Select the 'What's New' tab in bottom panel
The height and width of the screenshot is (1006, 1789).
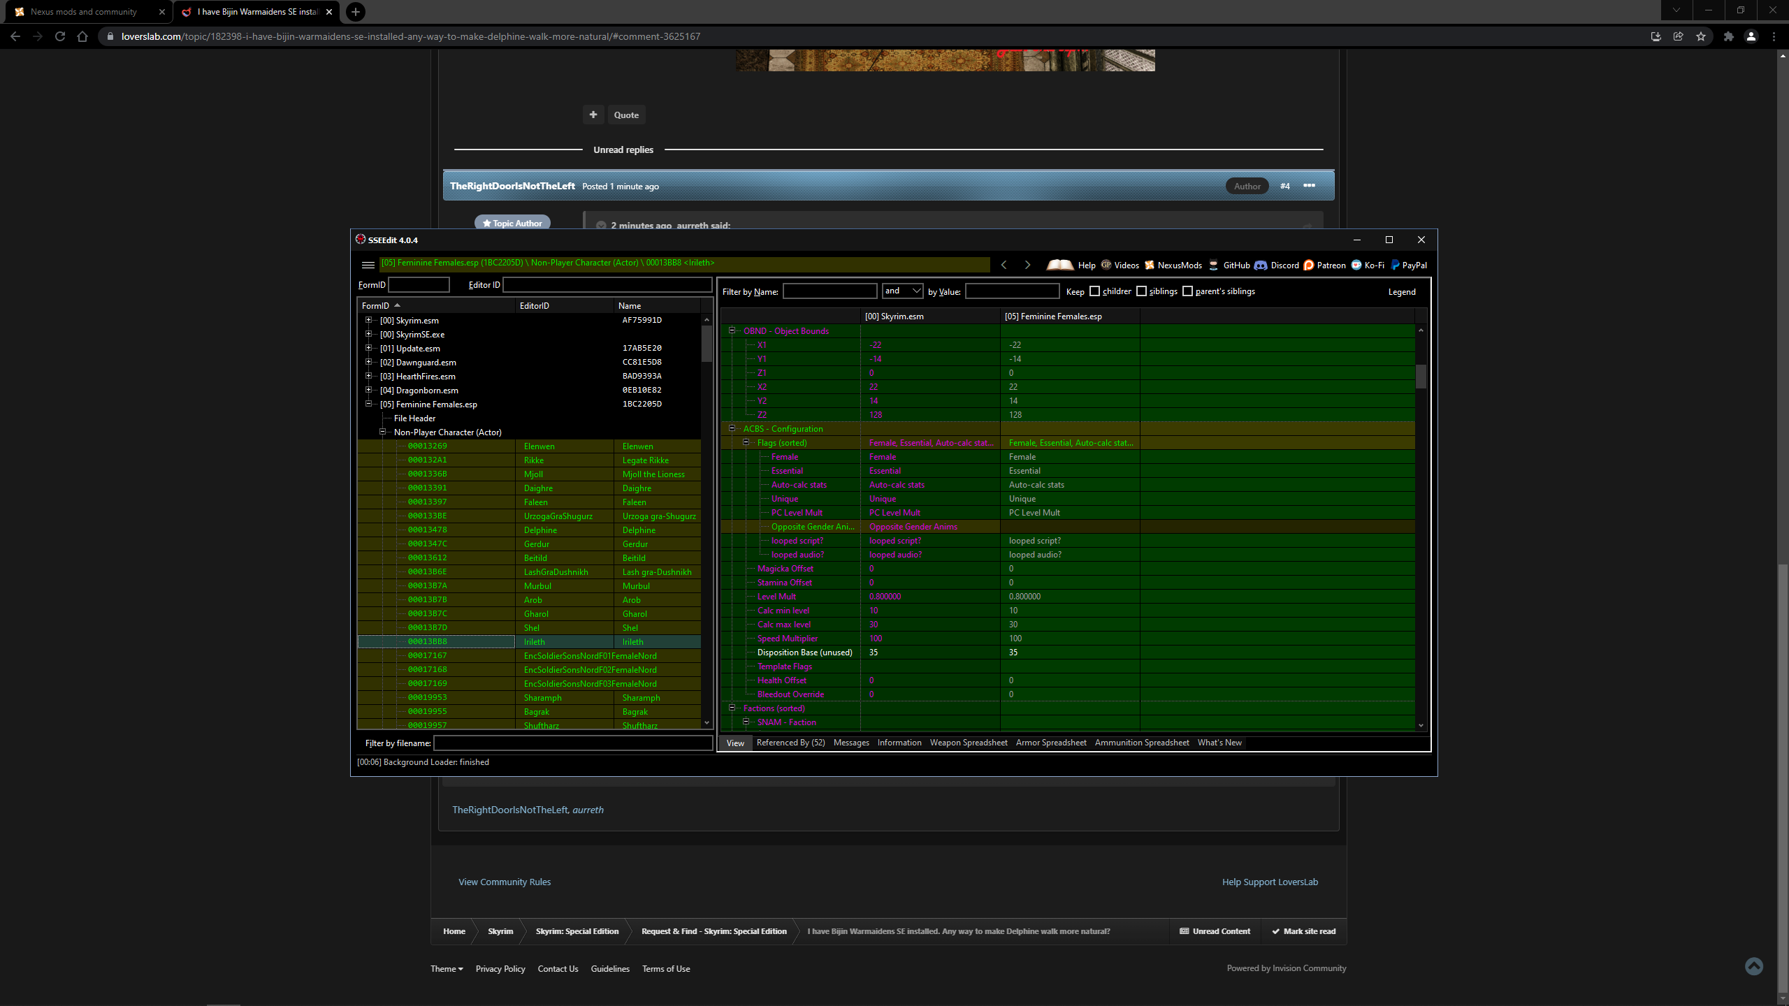(x=1220, y=742)
